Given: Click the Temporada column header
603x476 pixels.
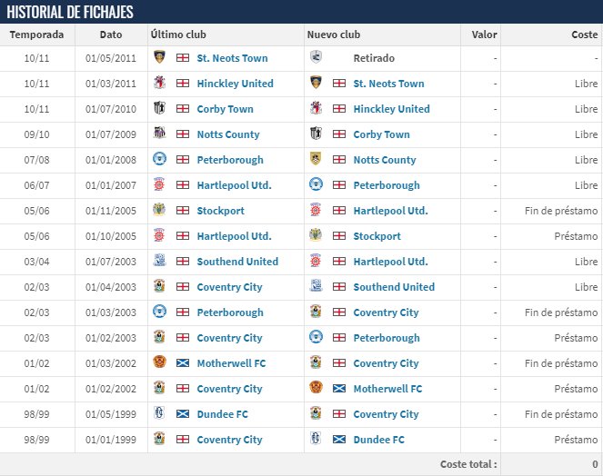Looking at the screenshot, I should point(37,35).
